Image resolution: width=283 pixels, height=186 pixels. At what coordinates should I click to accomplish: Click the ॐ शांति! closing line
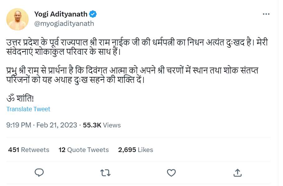[20, 98]
